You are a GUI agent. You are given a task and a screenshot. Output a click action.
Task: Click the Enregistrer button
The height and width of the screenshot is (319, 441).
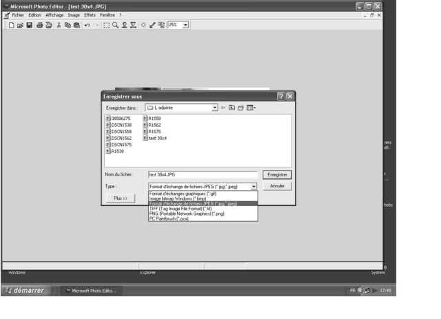[x=277, y=175]
